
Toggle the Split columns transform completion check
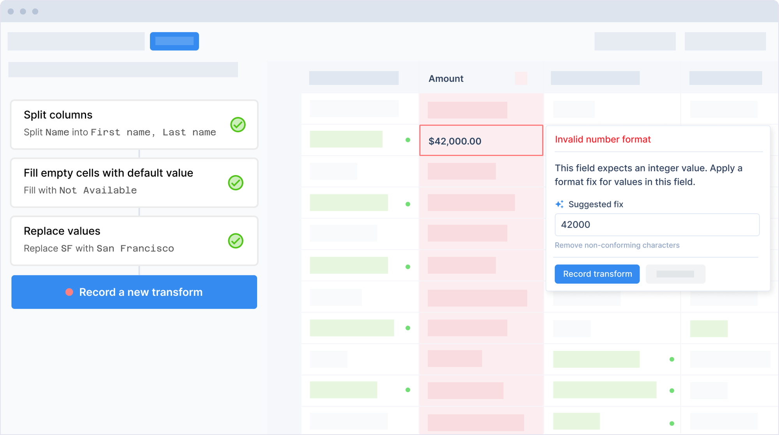pos(238,125)
